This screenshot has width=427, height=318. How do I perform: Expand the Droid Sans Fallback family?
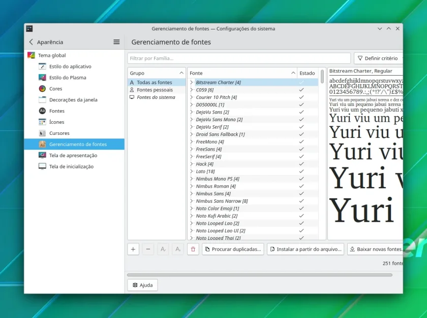(192, 134)
